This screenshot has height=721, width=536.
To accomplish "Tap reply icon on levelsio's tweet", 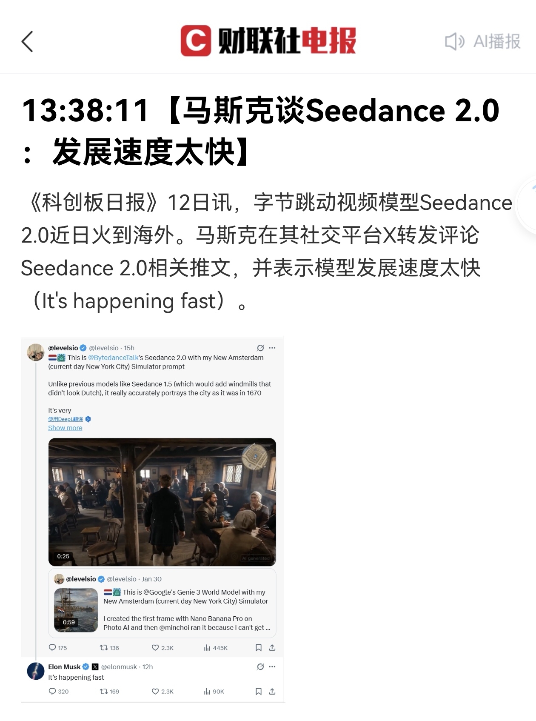I will (x=52, y=647).
